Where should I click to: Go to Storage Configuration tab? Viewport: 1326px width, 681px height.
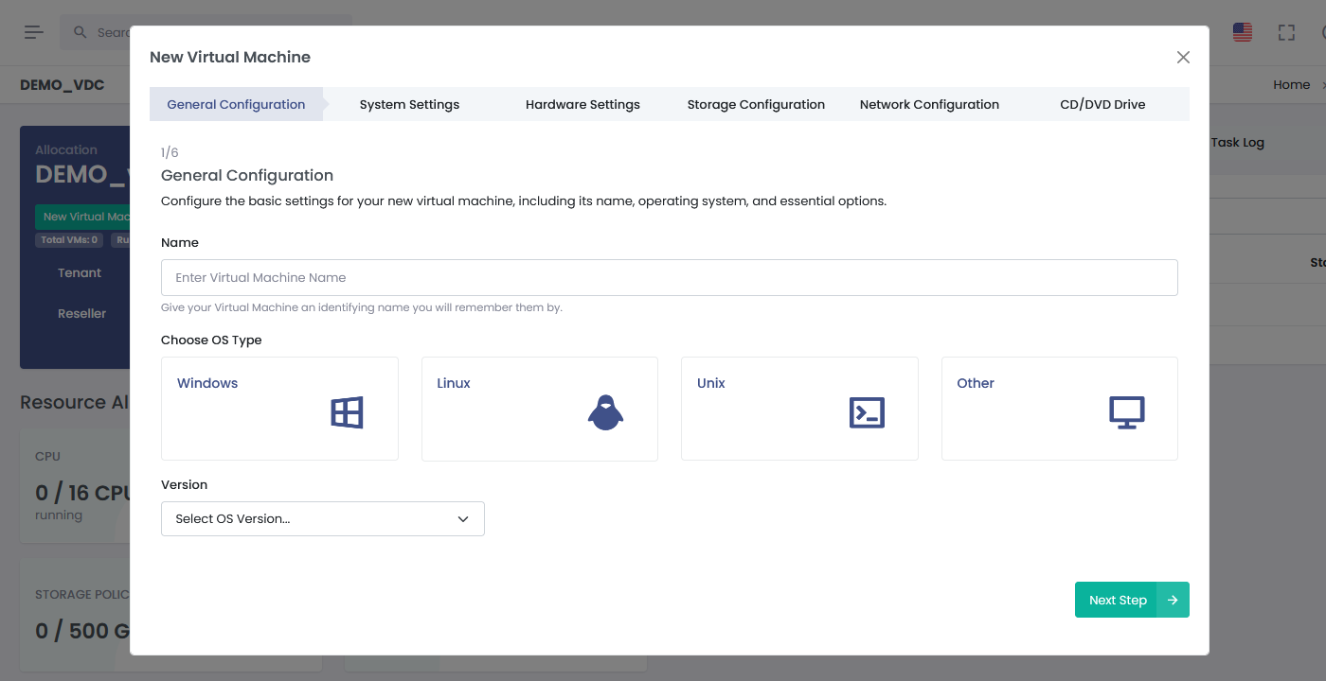(x=756, y=104)
